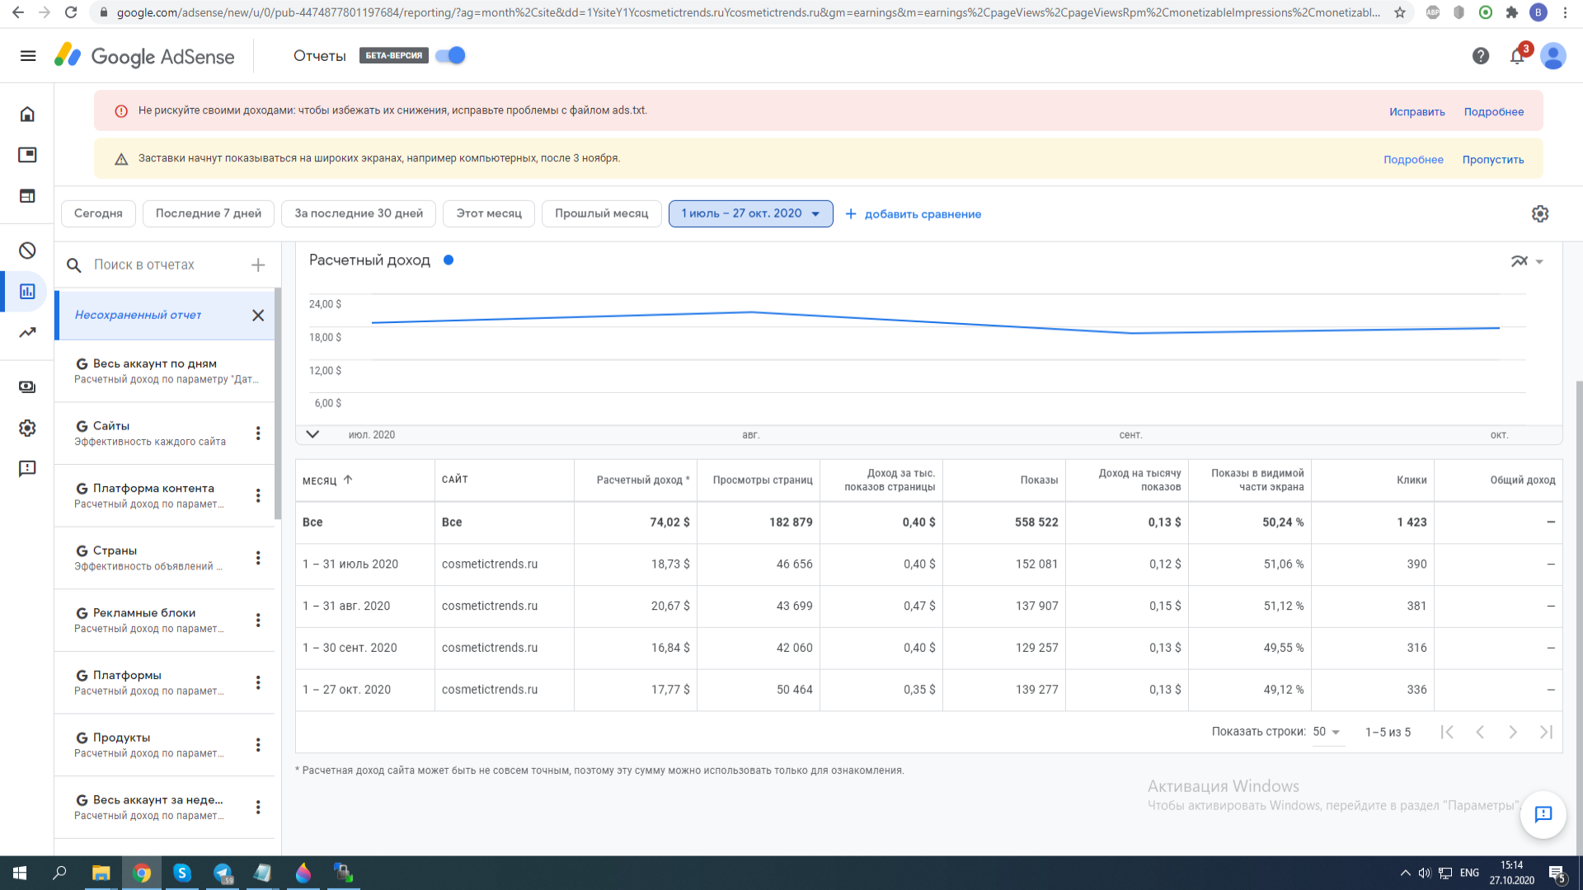Select the Последние 7 дней tab

209,213
